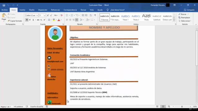Open Change Case Aa dropdown
The image size is (198, 111).
tap(56, 15)
